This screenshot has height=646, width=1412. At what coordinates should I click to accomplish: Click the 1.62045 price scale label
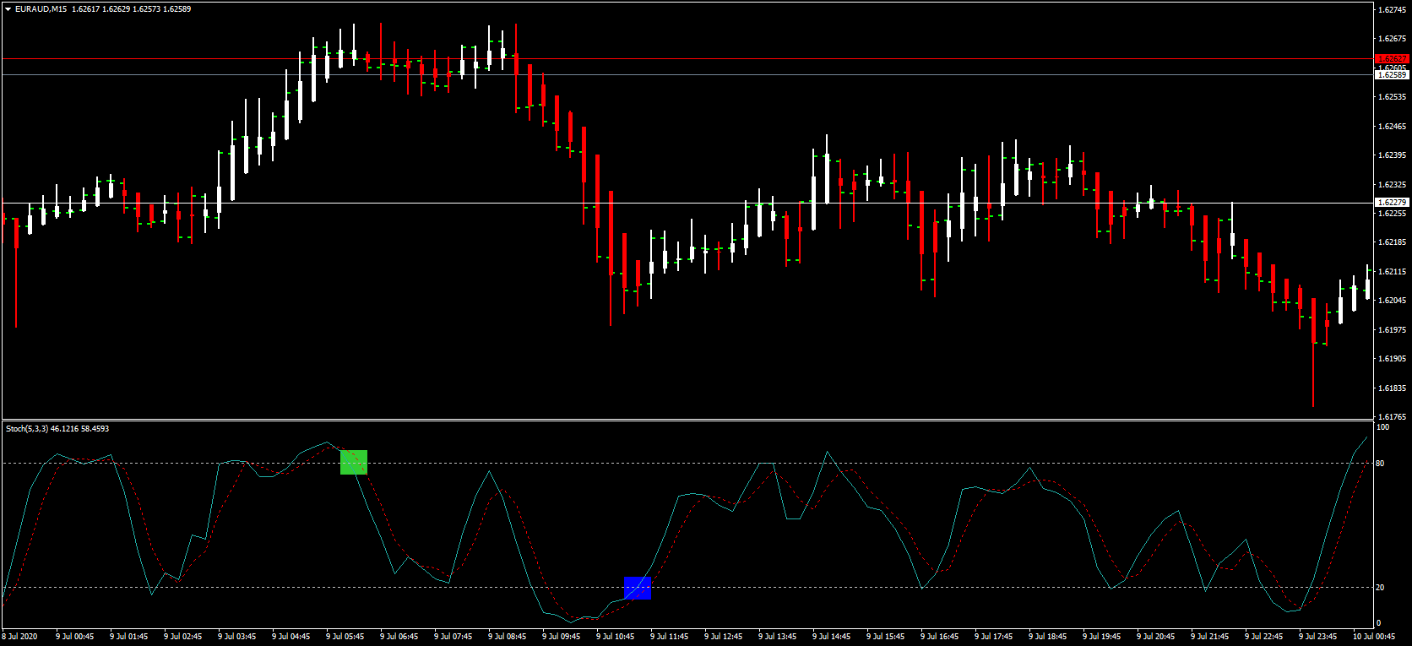click(x=1392, y=301)
